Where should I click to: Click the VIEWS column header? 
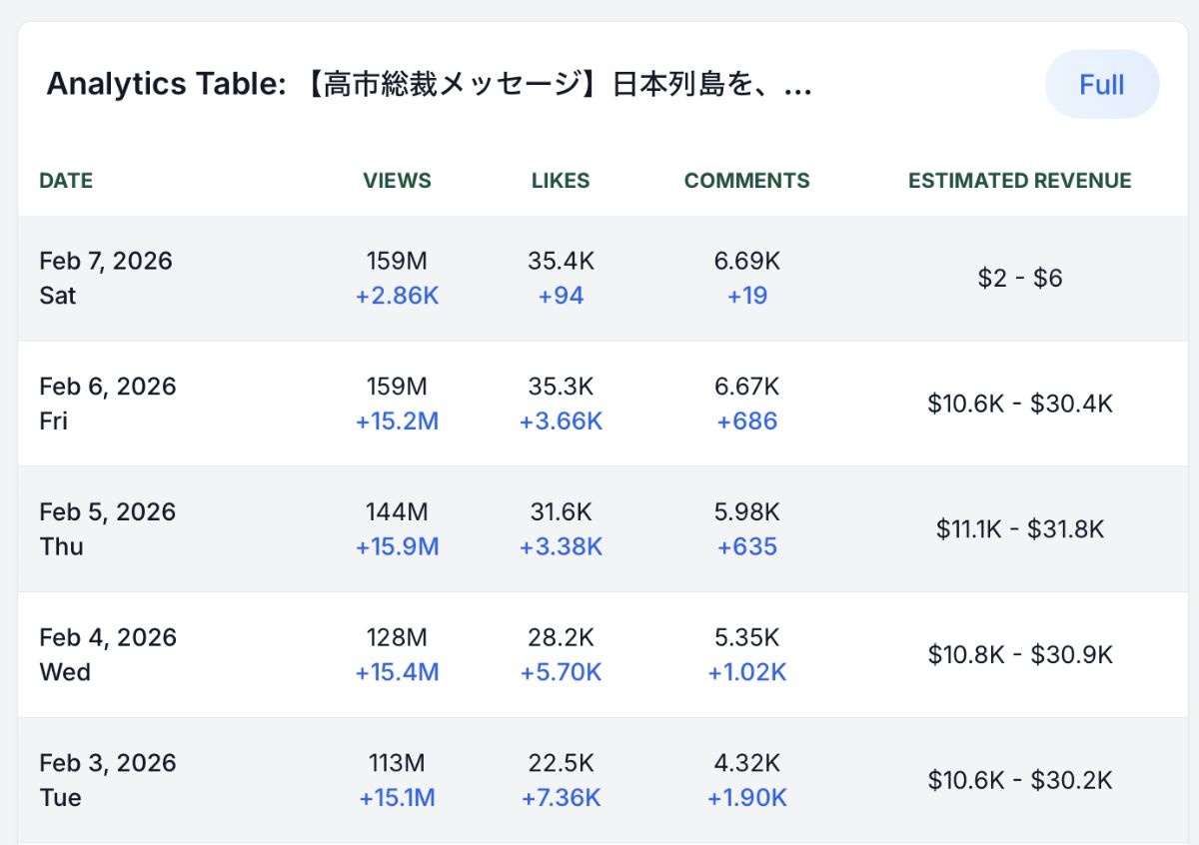coord(397,181)
